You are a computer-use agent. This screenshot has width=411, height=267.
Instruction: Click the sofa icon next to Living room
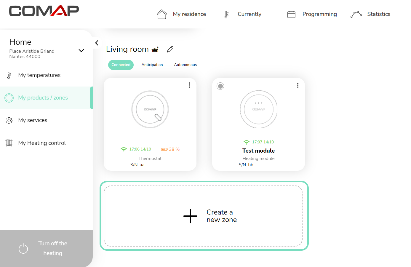tap(155, 49)
